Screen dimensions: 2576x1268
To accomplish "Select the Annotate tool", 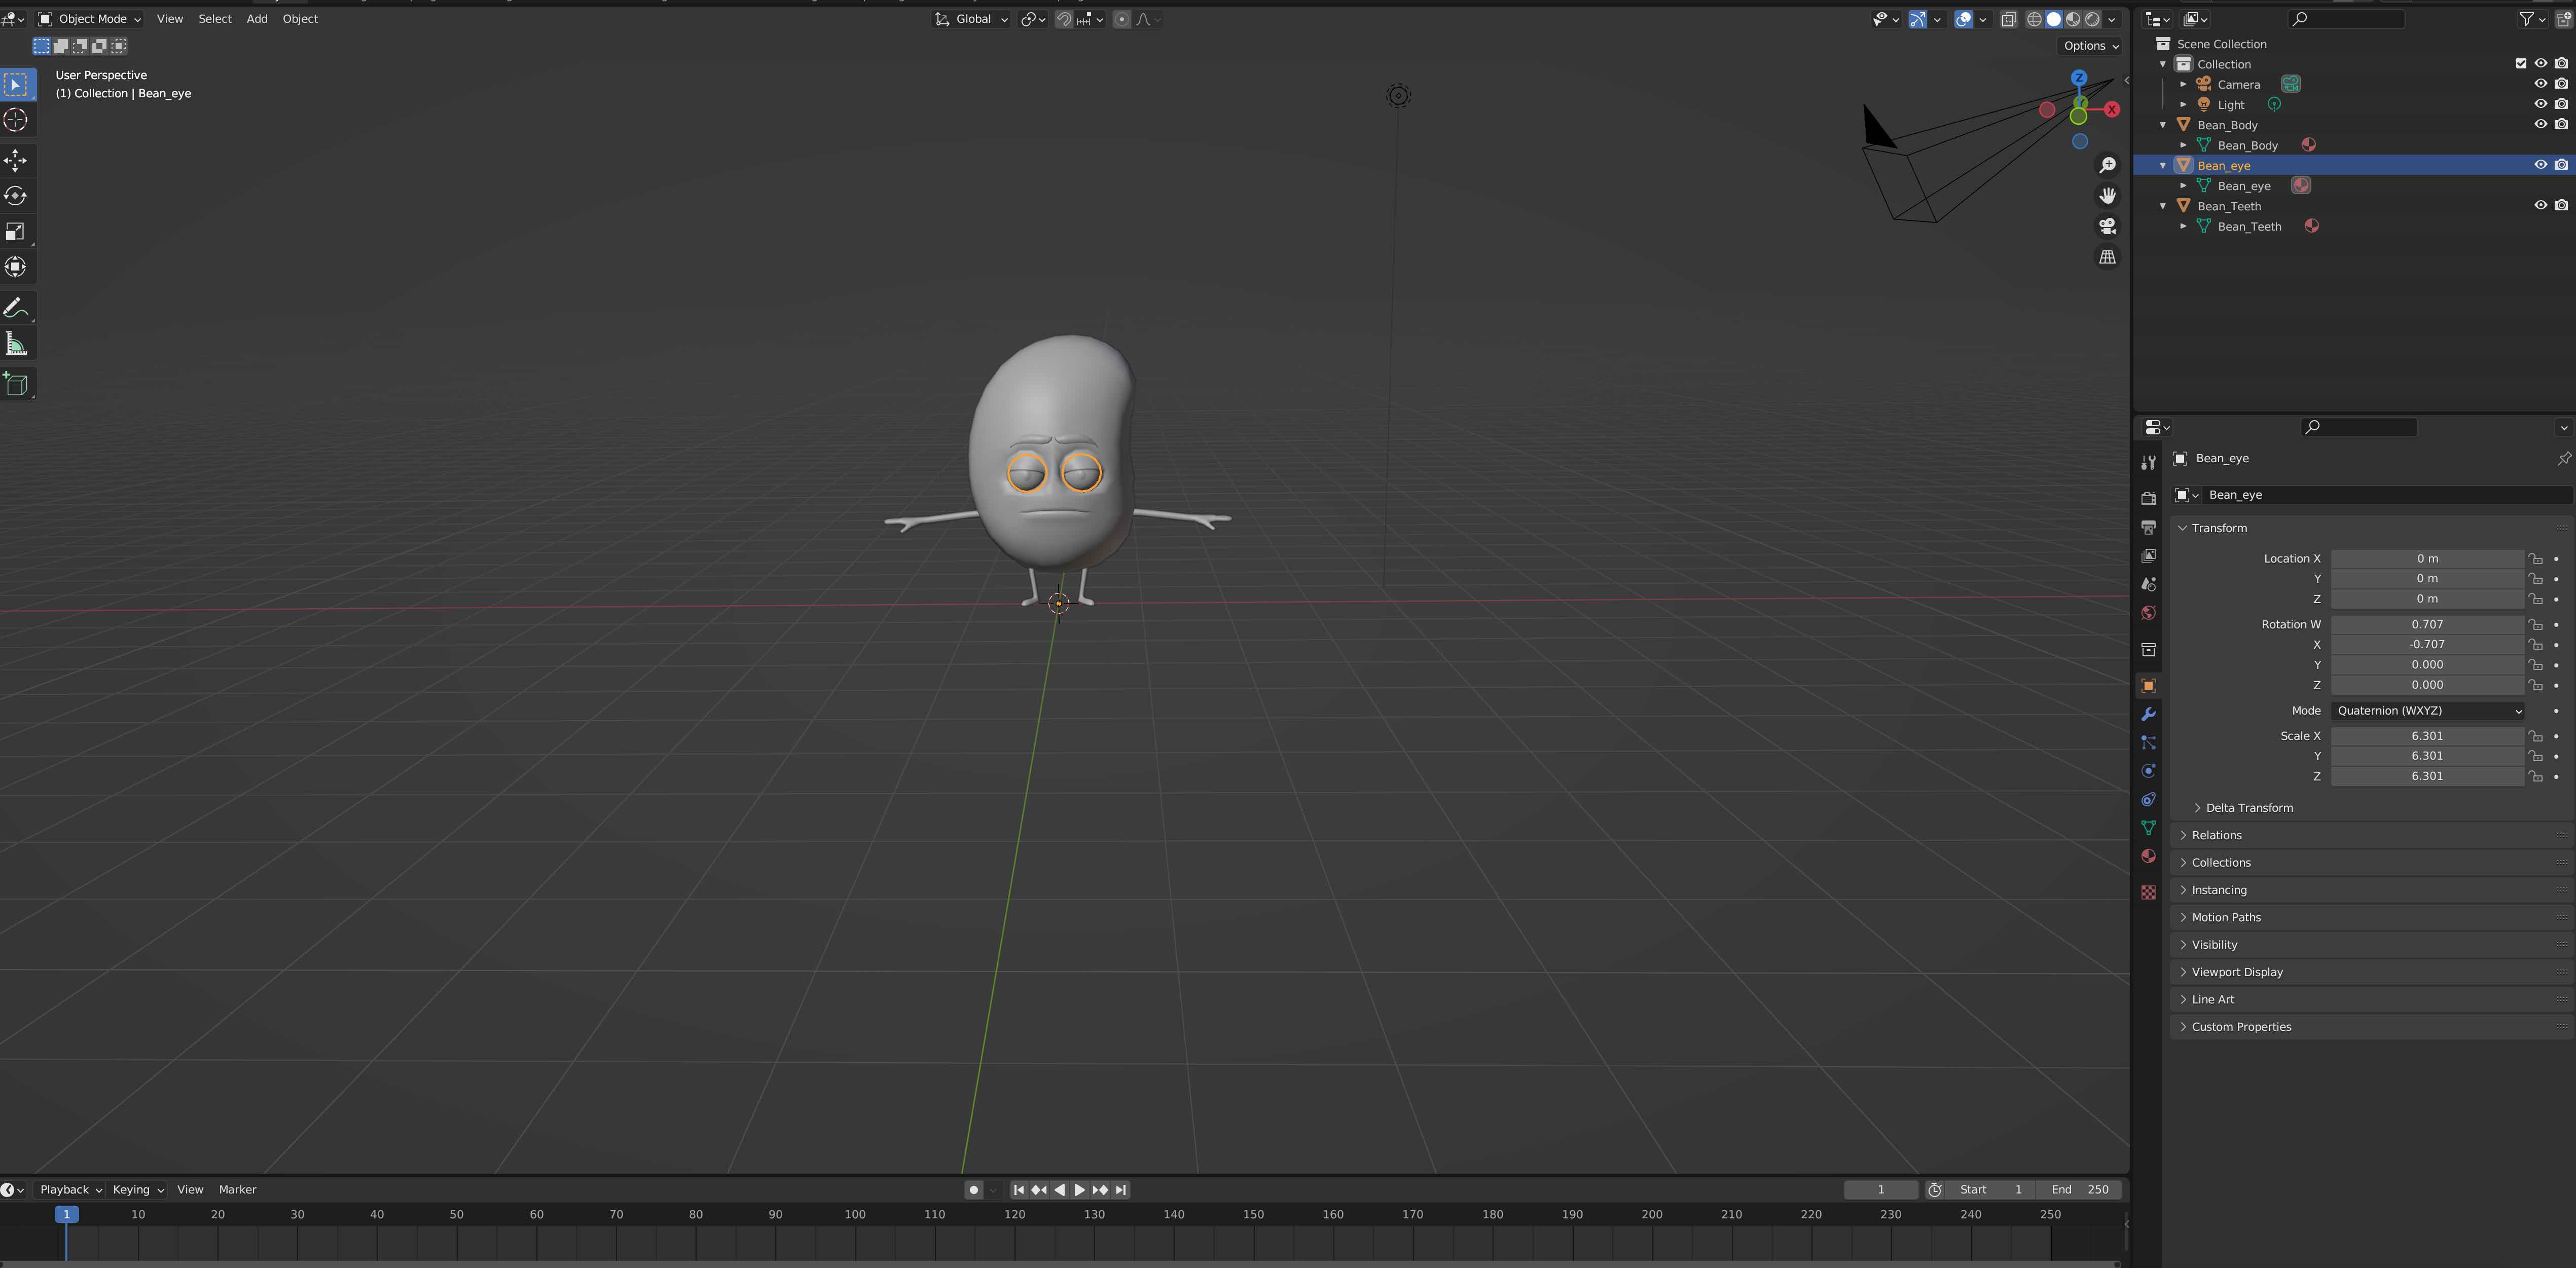I will [x=16, y=308].
